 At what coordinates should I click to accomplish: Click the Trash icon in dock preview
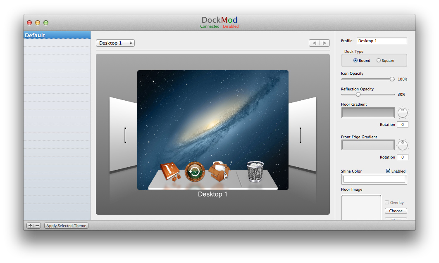(x=255, y=172)
